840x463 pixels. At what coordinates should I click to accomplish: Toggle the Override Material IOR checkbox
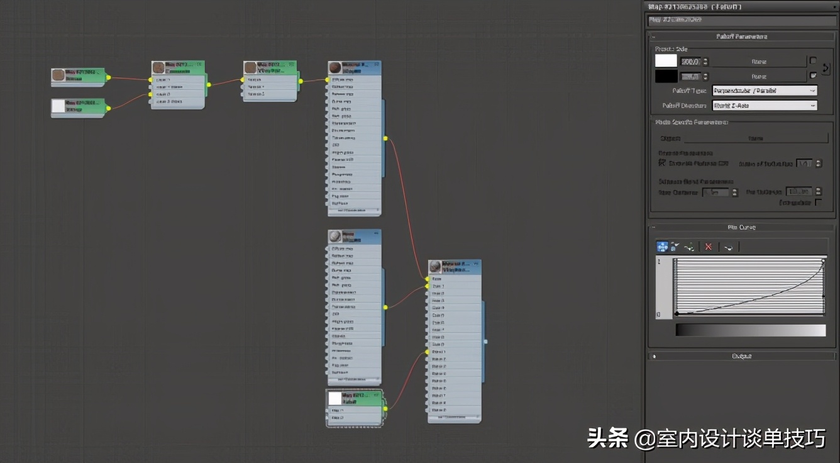[x=662, y=163]
